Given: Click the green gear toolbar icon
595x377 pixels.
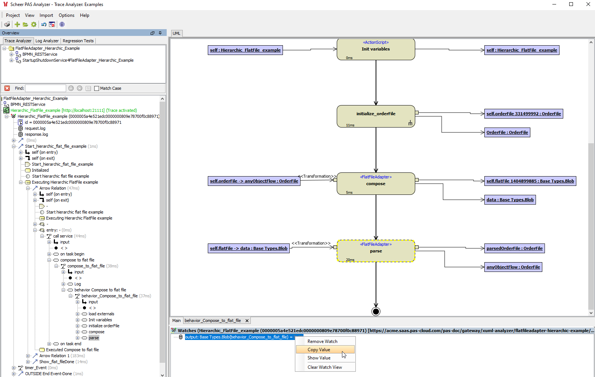Looking at the screenshot, I should [34, 24].
